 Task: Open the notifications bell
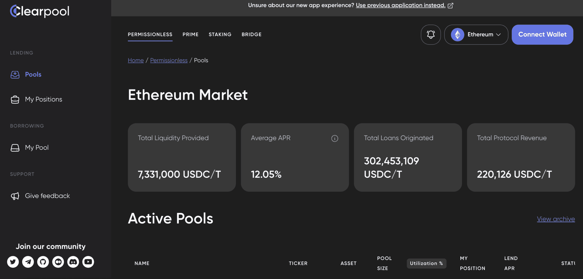pos(431,35)
